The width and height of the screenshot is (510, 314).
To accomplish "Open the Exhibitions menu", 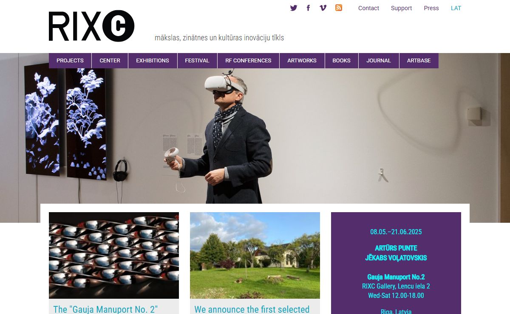I will pos(153,61).
